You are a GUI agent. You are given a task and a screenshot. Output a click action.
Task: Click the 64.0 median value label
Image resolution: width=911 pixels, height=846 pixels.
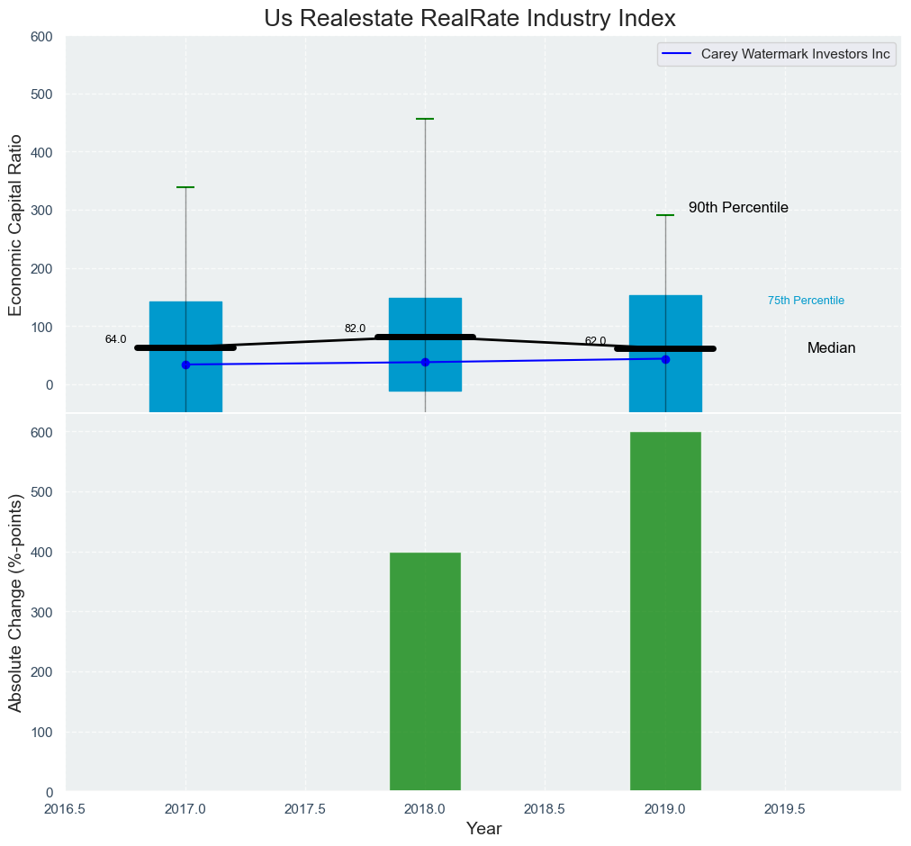click(x=115, y=339)
